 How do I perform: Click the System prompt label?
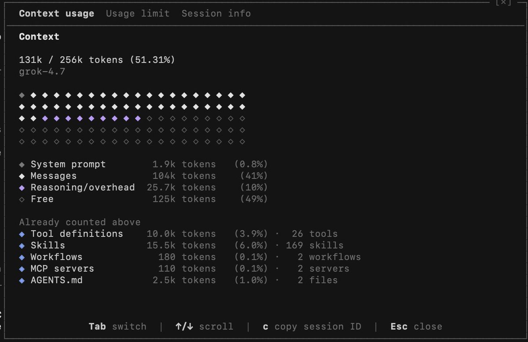pyautogui.click(x=68, y=164)
